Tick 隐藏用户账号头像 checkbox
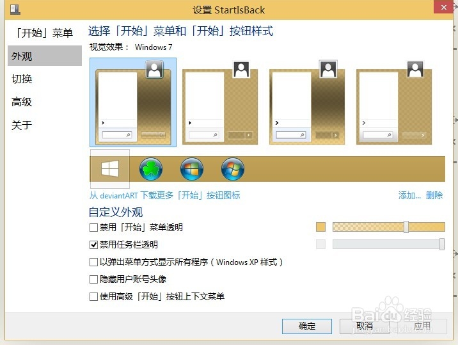 [x=93, y=279]
